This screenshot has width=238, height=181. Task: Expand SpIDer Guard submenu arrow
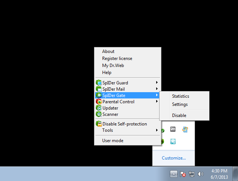coord(157,83)
